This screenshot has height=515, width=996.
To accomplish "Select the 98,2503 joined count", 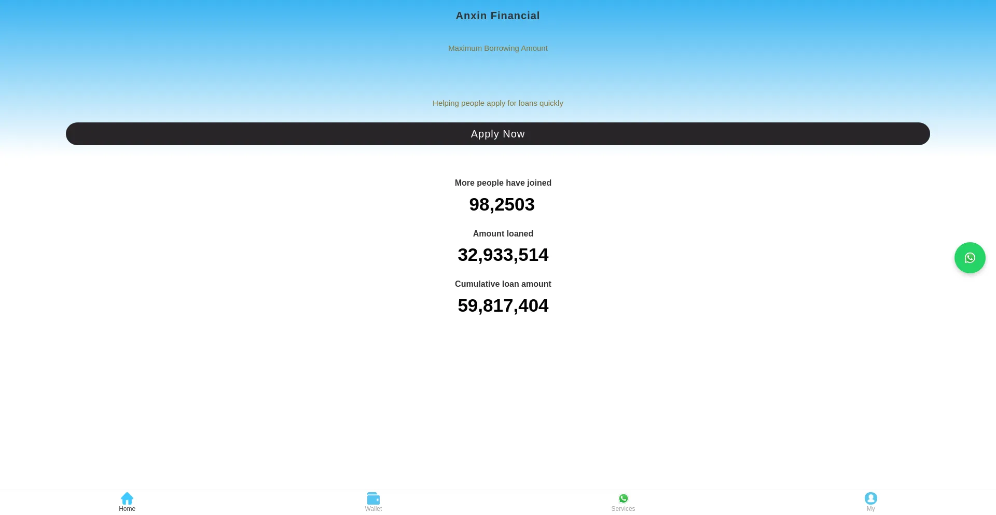I will (x=502, y=205).
